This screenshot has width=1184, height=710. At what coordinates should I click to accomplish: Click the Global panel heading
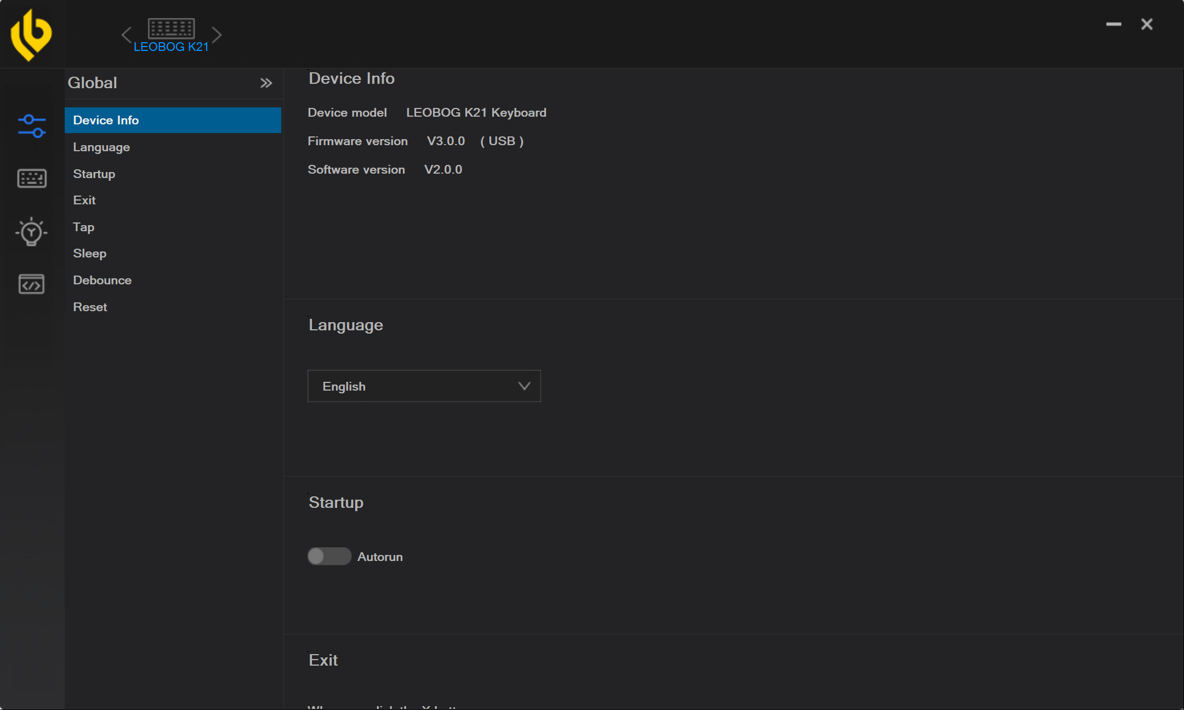point(92,83)
